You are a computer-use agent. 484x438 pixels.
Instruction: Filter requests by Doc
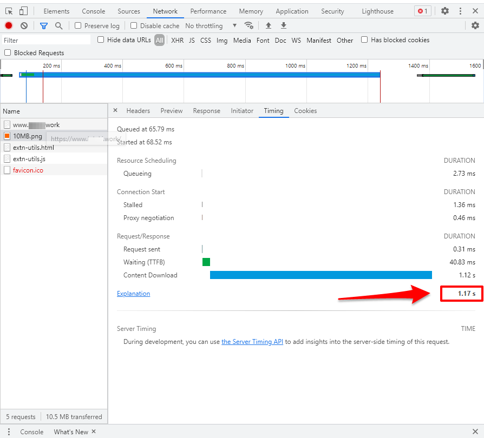tap(280, 41)
